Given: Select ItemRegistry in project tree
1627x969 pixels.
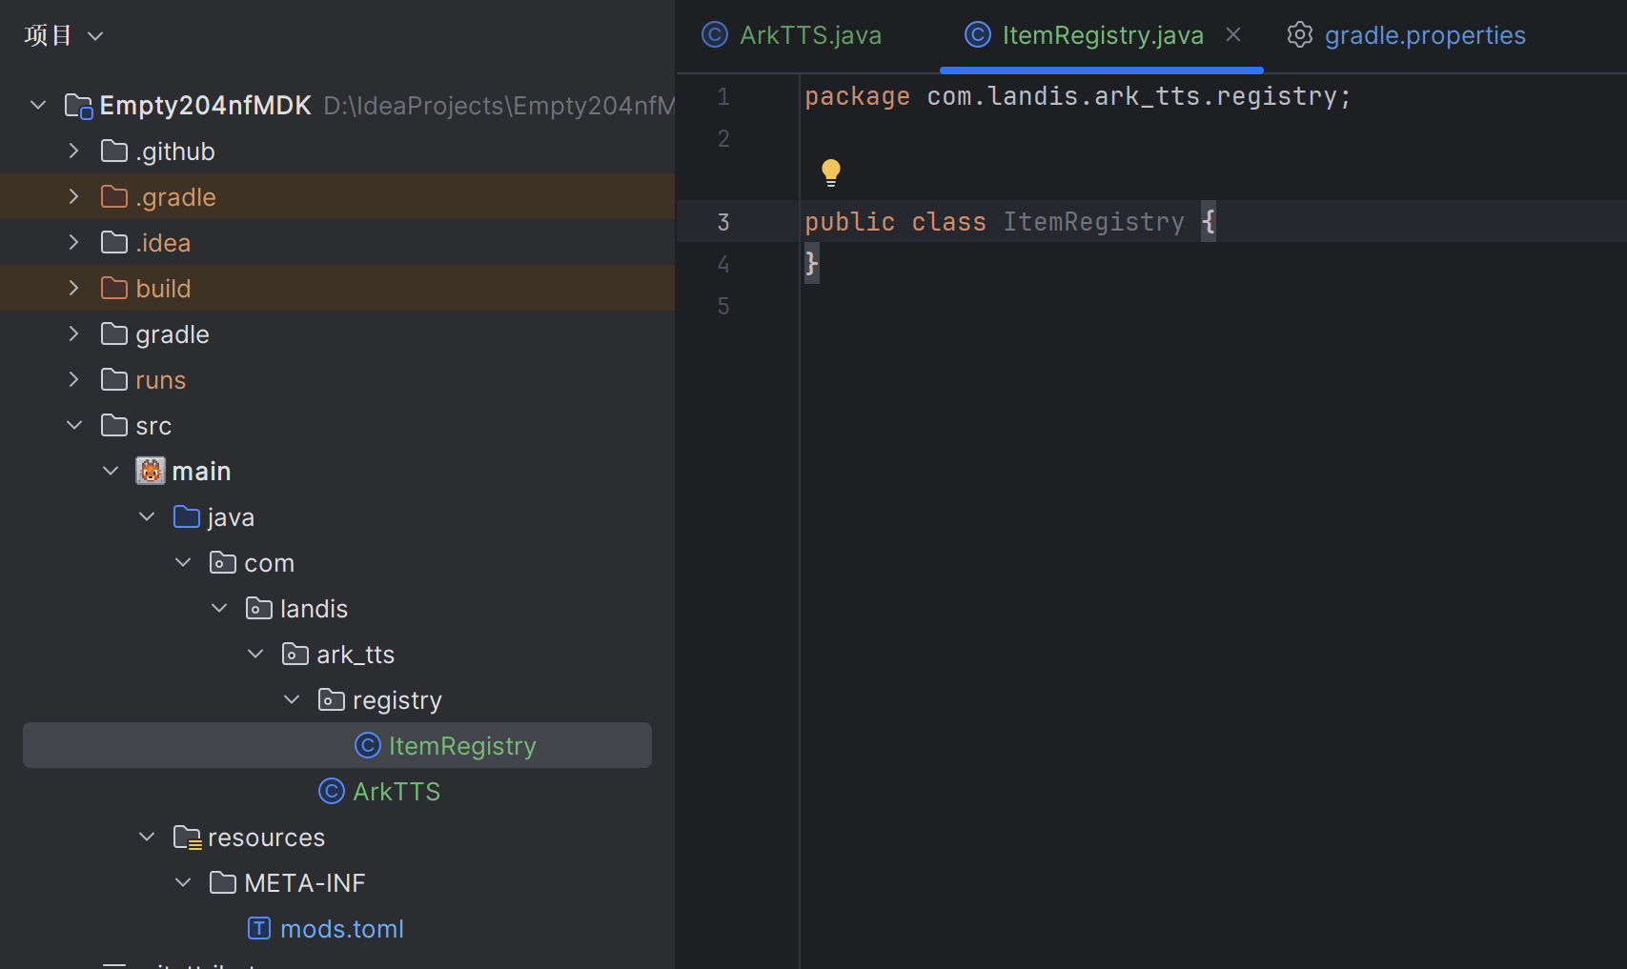Looking at the screenshot, I should coord(337,745).
